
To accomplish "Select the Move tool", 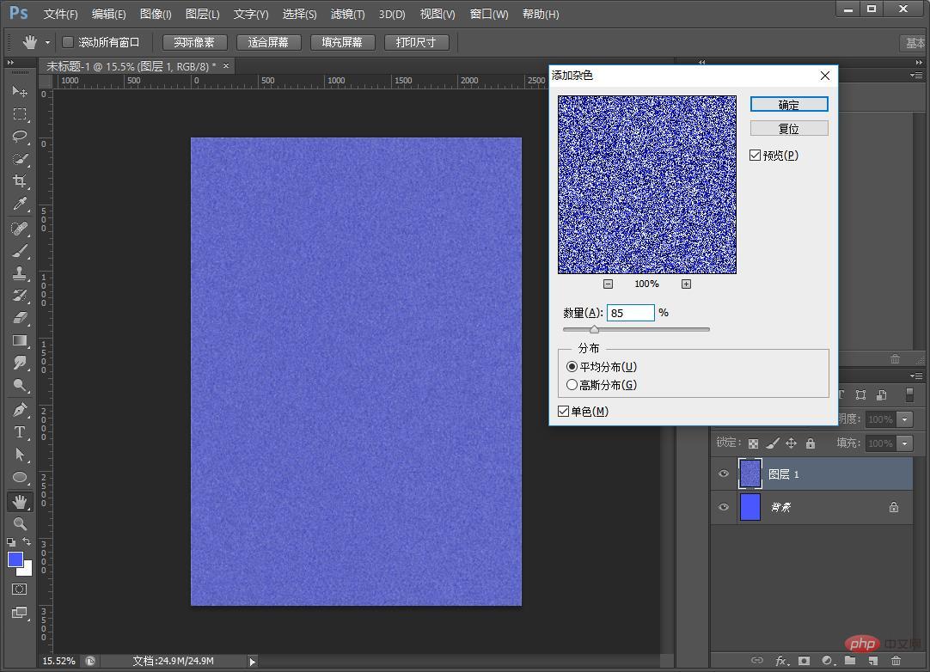I will pos(20,92).
